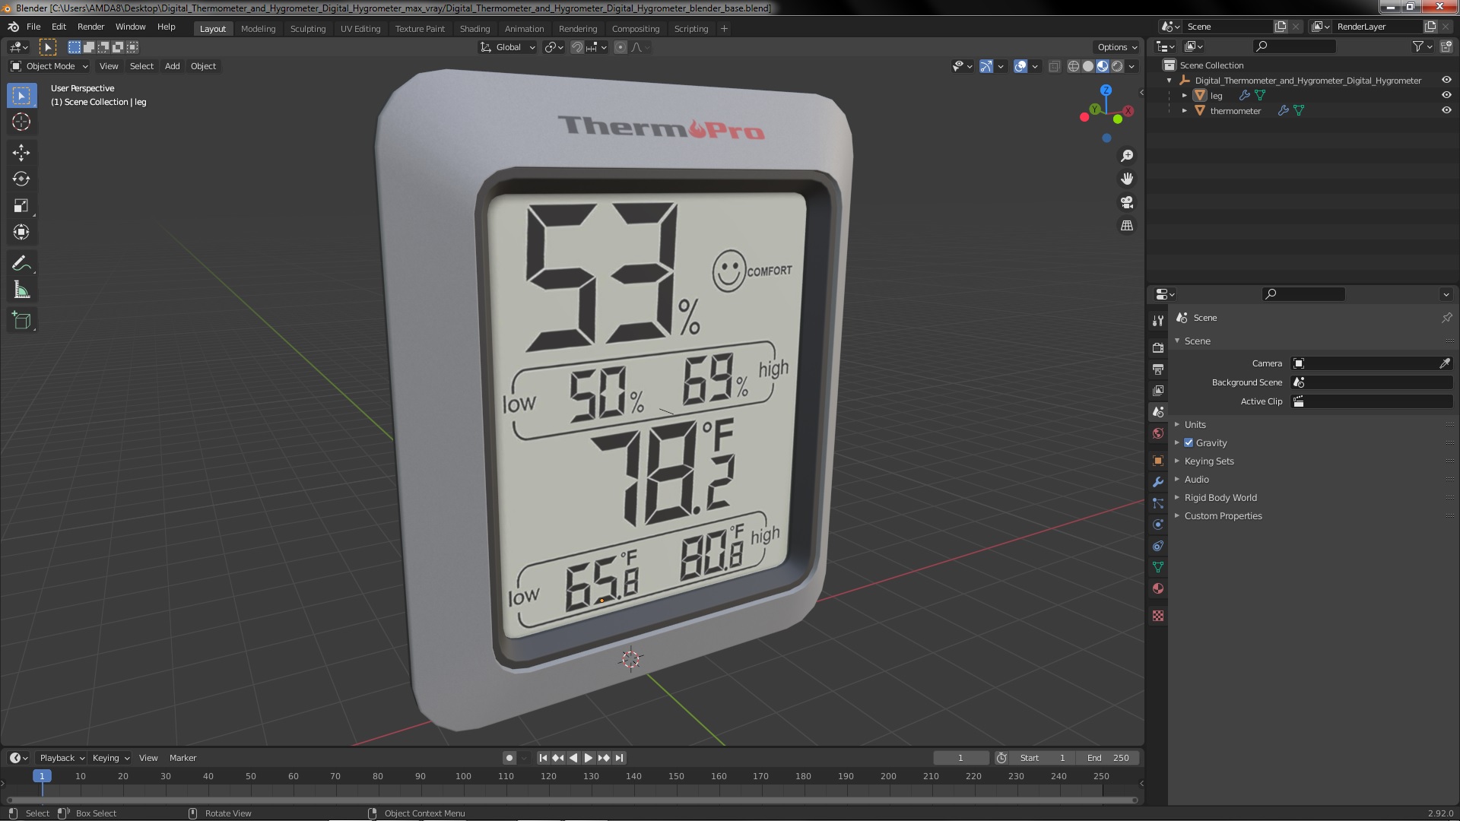Select the Annotate tool
Image resolution: width=1460 pixels, height=821 pixels.
click(21, 264)
